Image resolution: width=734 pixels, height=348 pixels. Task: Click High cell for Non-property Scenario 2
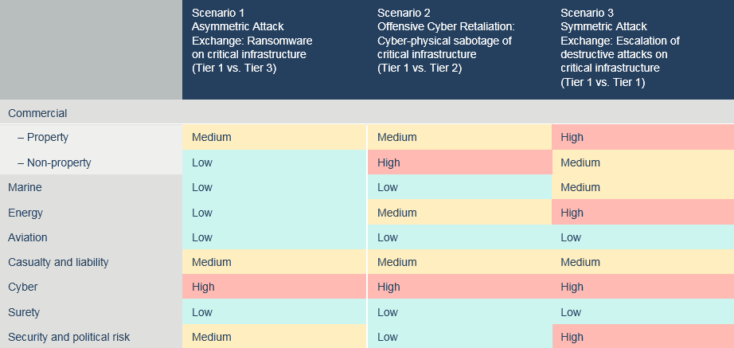pyautogui.click(x=459, y=162)
